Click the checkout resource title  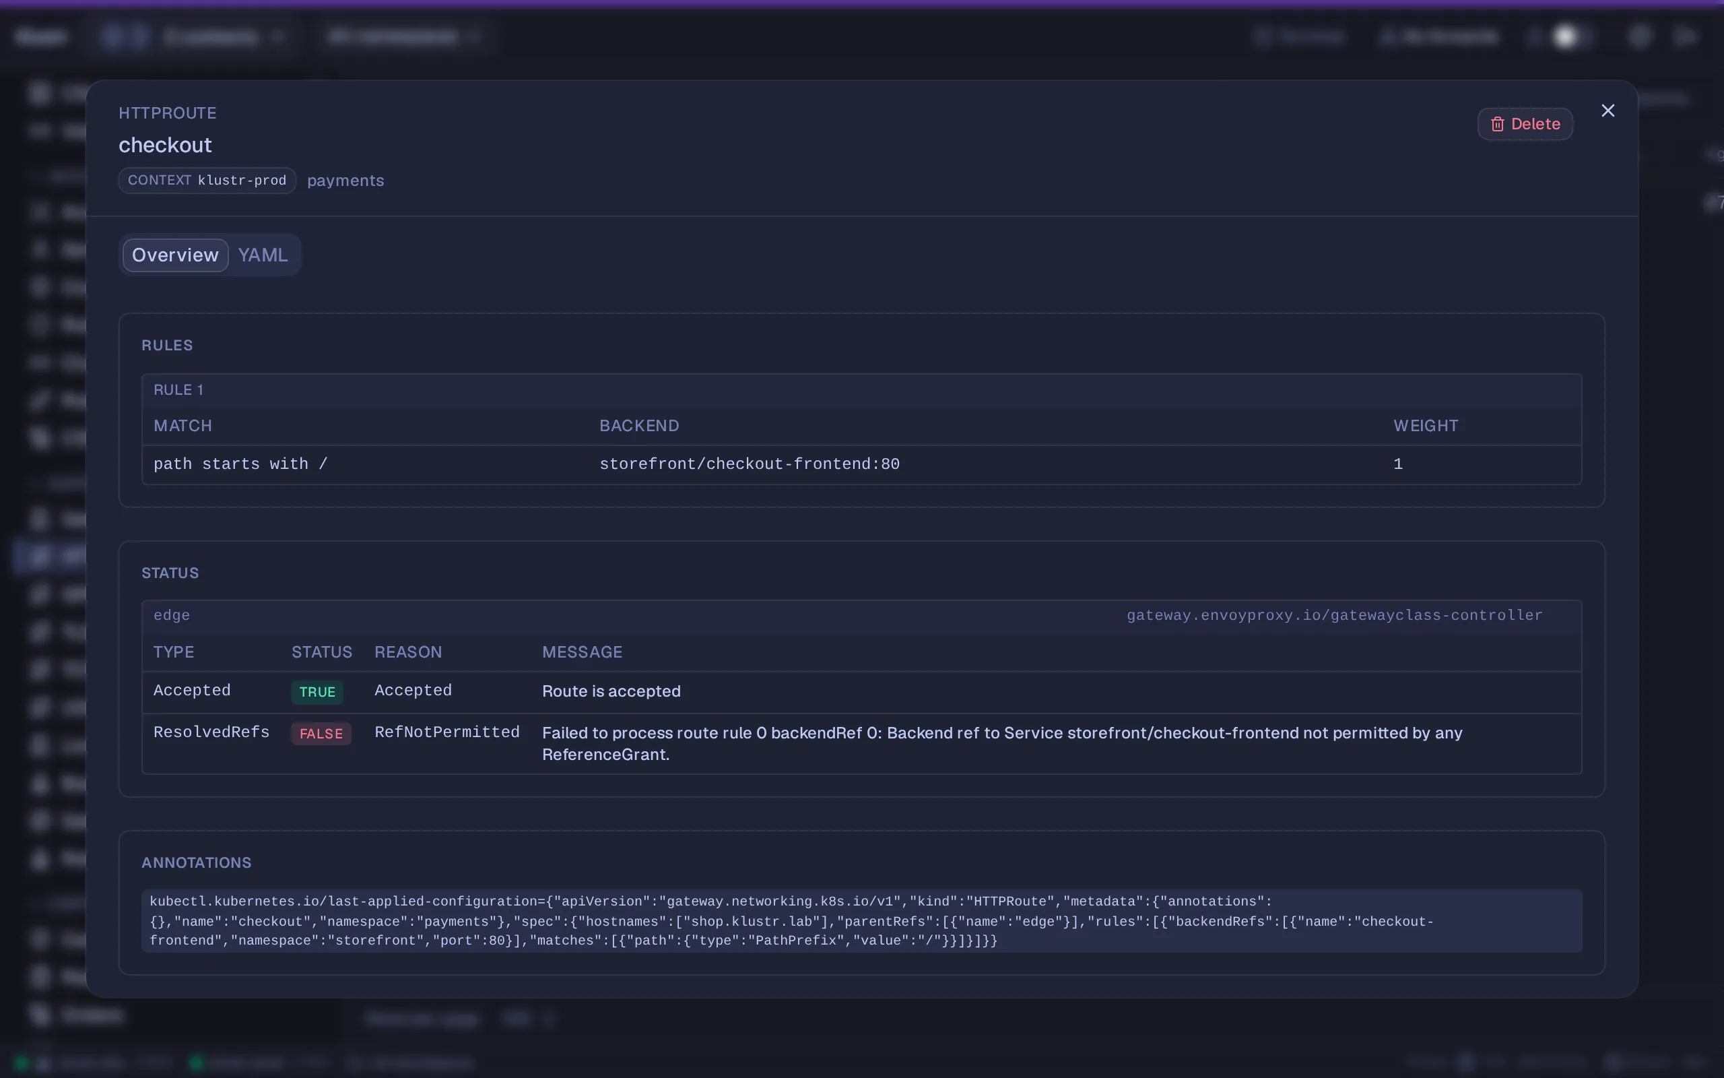coord(165,146)
